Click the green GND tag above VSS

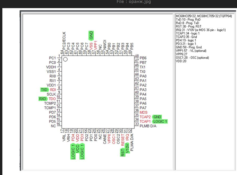click(x=91, y=35)
